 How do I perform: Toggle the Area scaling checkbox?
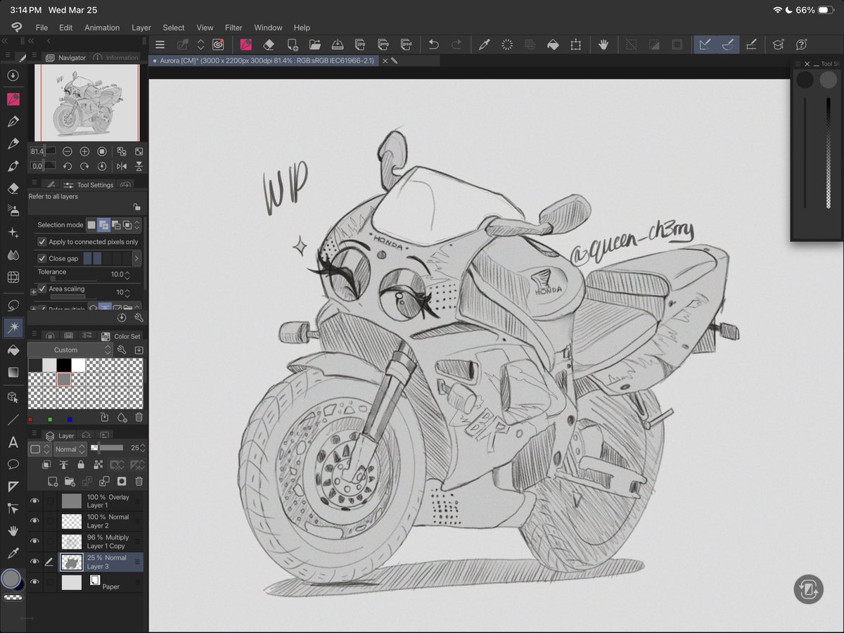[x=41, y=289]
